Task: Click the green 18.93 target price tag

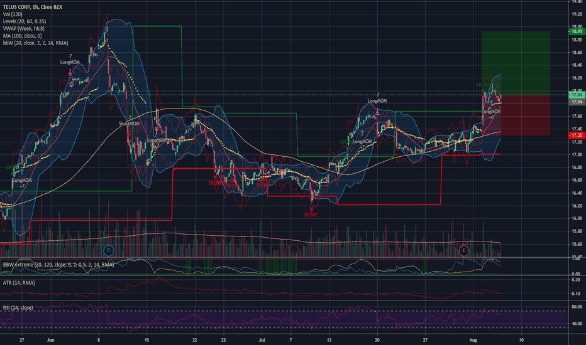Action: 577,32
